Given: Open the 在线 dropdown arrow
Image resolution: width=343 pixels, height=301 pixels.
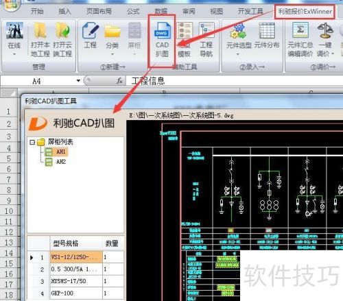Looking at the screenshot, I should [x=14, y=54].
